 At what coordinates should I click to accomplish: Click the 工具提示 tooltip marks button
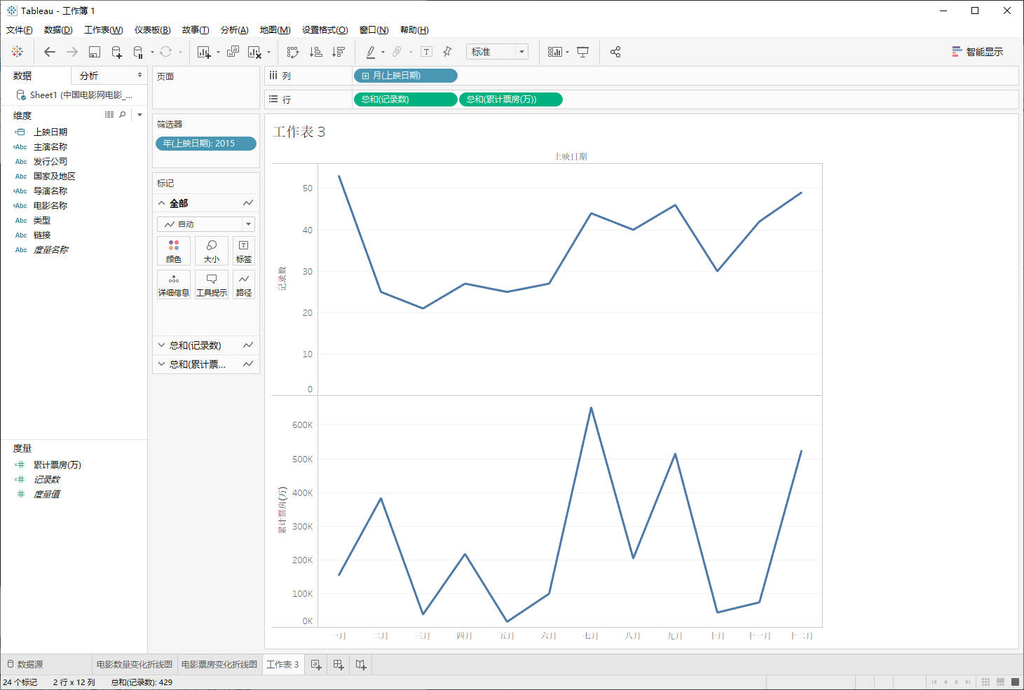coord(212,285)
